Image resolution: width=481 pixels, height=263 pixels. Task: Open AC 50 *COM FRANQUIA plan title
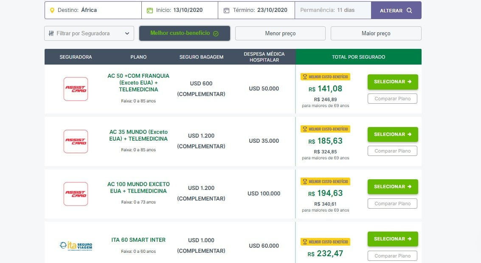[138, 82]
